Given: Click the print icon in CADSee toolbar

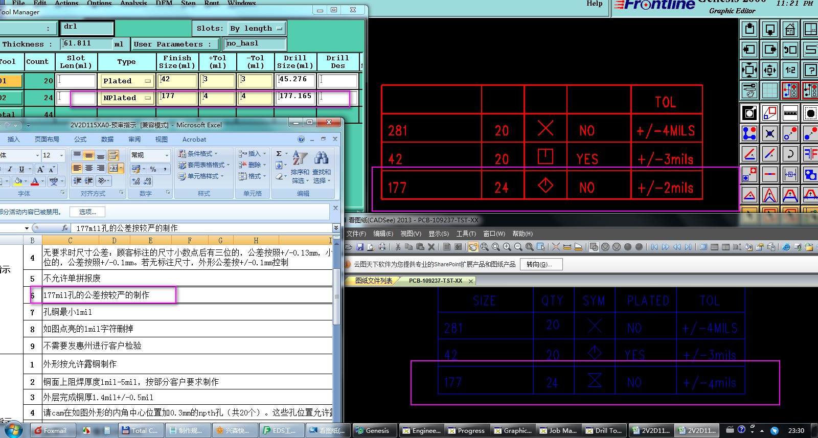Looking at the screenshot, I should click(382, 247).
